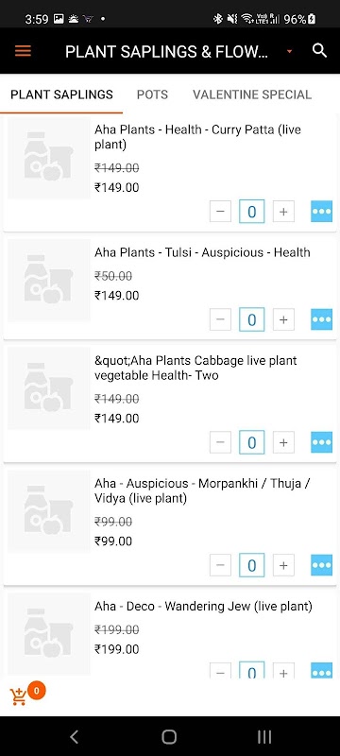Open Aha Deco Wandering Jew product title
This screenshot has height=756, width=340.
(203, 606)
